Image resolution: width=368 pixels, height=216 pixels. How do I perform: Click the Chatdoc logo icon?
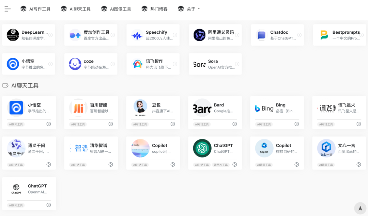(x=261, y=35)
